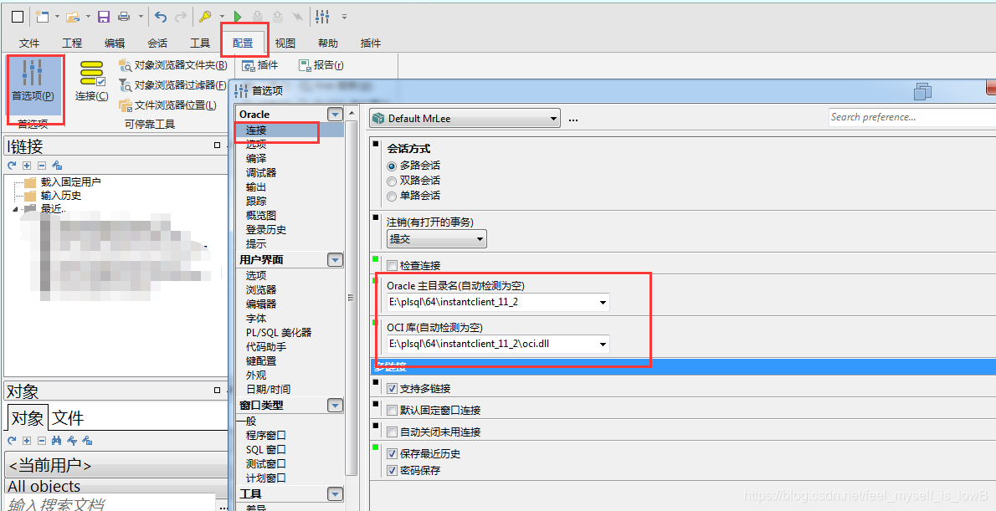996x511 pixels.
Task: Click the new window icon in toolbar
Action: pyautogui.click(x=43, y=17)
